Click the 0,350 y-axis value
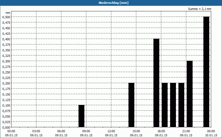222x138 pixels. tap(6, 50)
